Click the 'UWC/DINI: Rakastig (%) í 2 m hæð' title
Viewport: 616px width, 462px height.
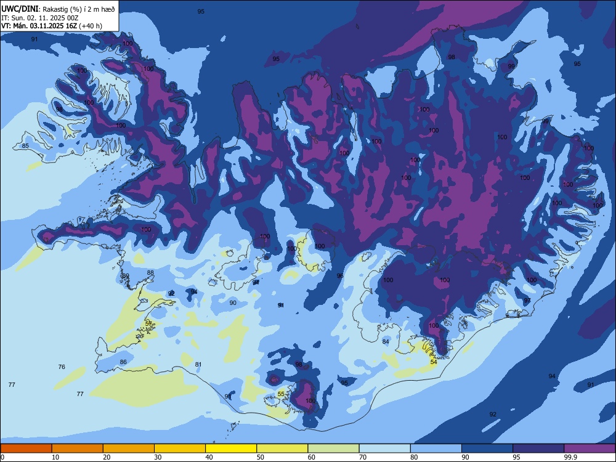pyautogui.click(x=58, y=9)
